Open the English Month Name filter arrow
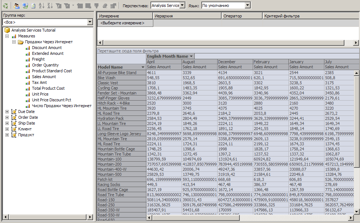The width and height of the screenshot is (360, 223). [x=191, y=56]
